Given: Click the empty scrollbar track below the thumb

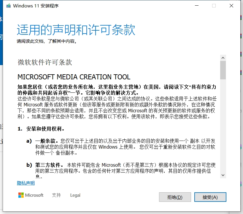Looking at the screenshot, I should point(223,125).
